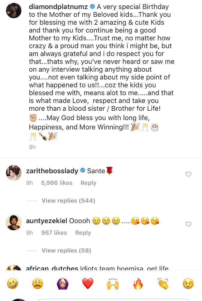
Task: Open zaritheboss­lady profile username
Action: click(52, 171)
